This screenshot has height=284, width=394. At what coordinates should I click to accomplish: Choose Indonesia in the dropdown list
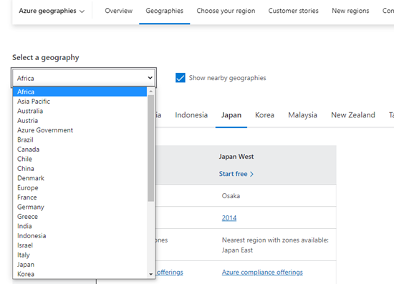[80, 236]
